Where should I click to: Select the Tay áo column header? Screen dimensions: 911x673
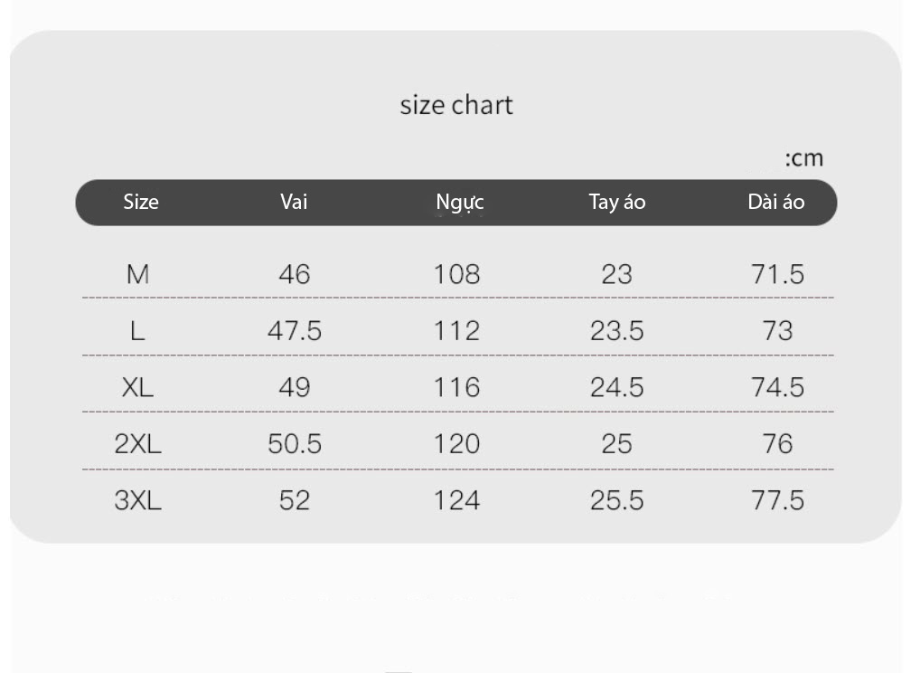617,203
